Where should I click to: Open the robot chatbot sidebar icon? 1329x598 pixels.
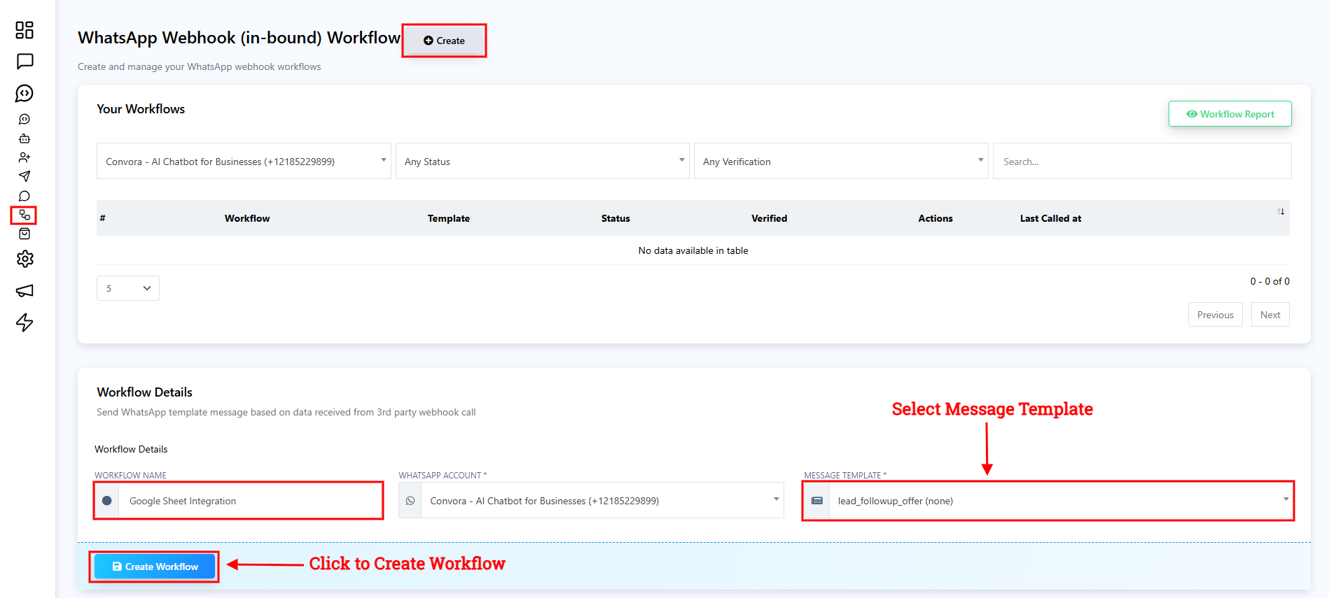pos(25,138)
